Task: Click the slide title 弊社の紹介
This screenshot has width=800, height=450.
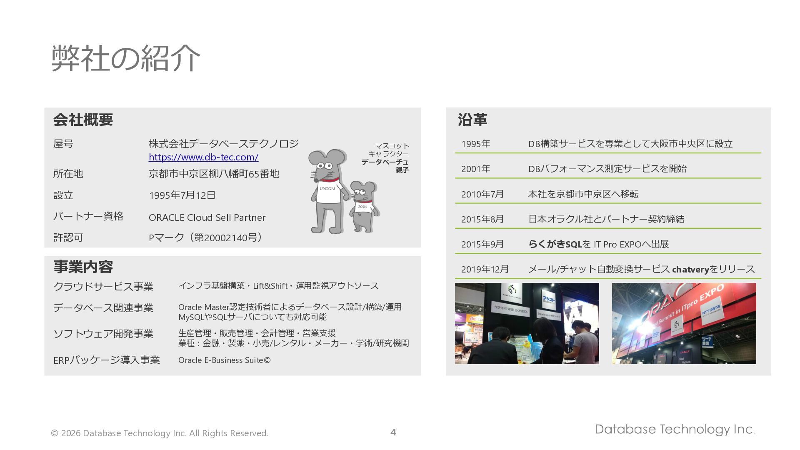Action: pos(125,58)
